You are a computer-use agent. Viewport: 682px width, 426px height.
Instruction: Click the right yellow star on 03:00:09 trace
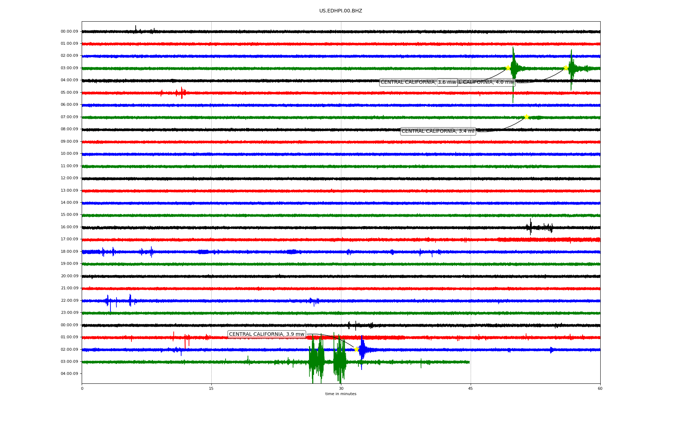[x=566, y=68]
